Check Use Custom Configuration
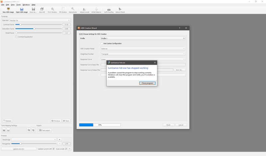This screenshot has width=266, height=156. pos(102,43)
